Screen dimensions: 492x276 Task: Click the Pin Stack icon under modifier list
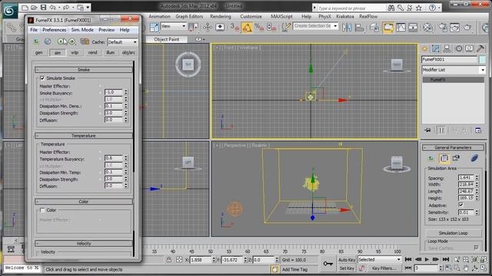(x=427, y=130)
